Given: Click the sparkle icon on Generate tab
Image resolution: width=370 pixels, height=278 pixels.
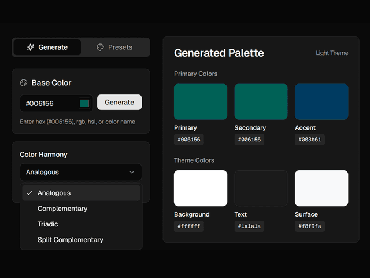Looking at the screenshot, I should point(31,47).
